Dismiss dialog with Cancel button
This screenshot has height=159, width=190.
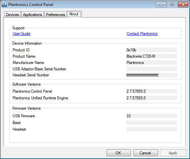[146, 153]
